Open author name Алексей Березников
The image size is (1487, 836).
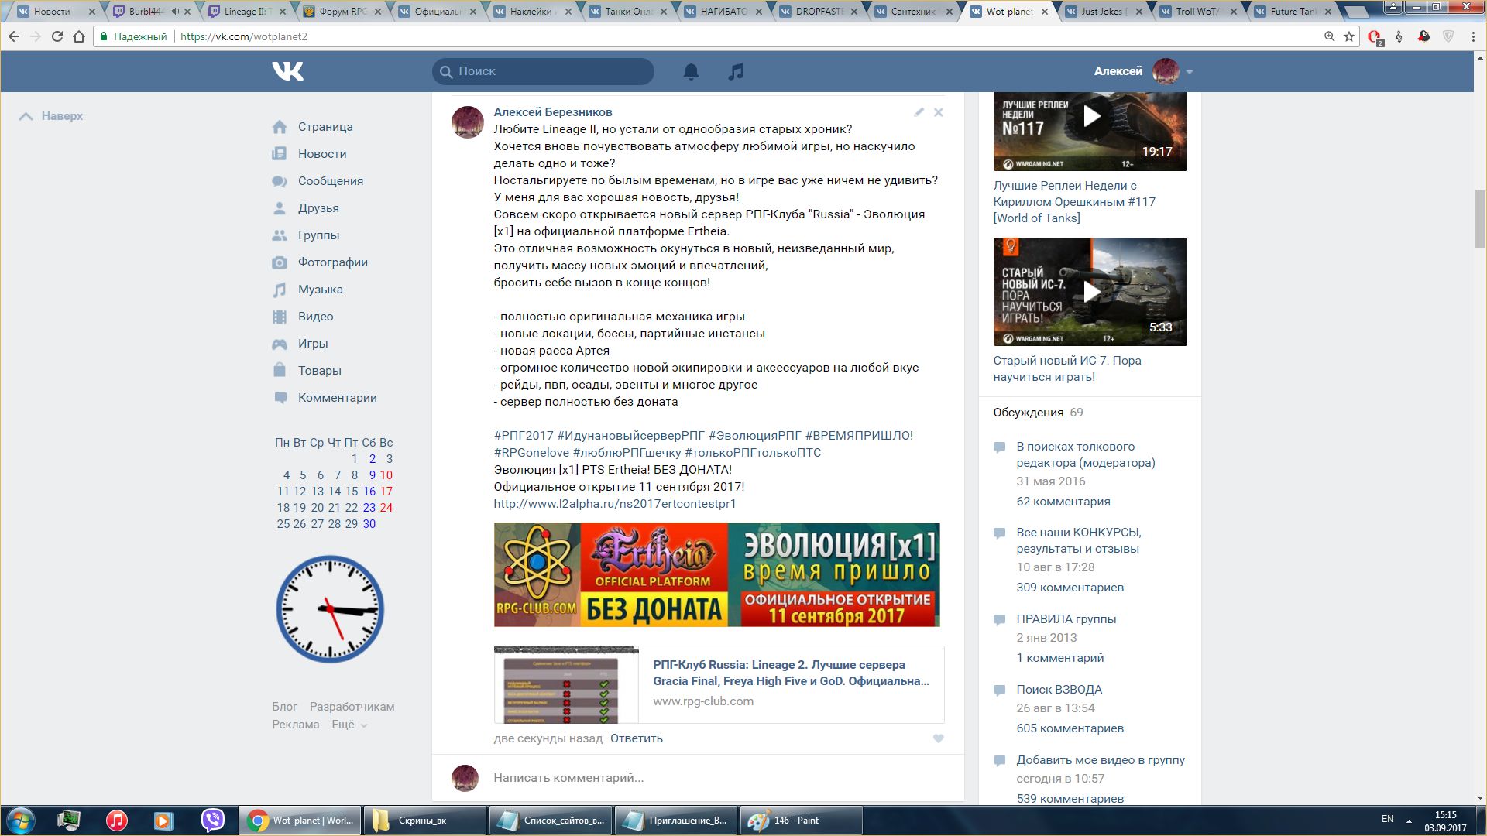(553, 112)
